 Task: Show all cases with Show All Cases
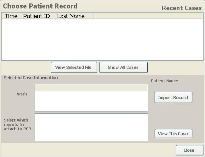123,68
